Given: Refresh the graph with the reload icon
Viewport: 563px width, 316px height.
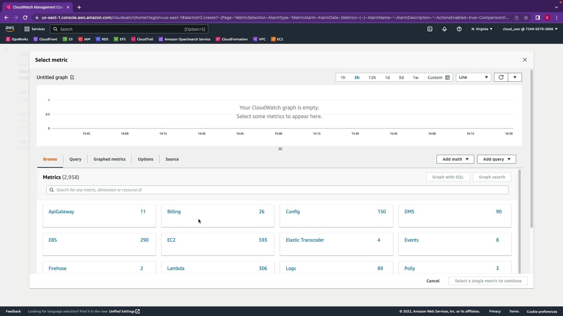Looking at the screenshot, I should [501, 77].
